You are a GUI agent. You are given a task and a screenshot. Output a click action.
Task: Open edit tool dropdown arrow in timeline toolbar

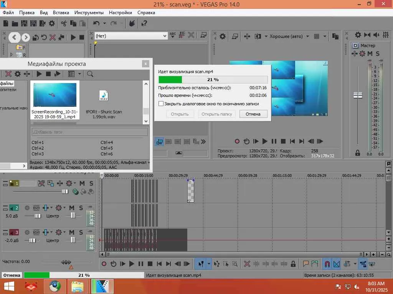coord(208,264)
